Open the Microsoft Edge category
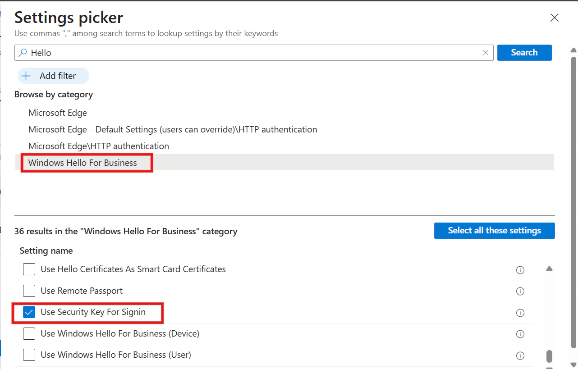The height and width of the screenshot is (369, 578). coord(58,113)
